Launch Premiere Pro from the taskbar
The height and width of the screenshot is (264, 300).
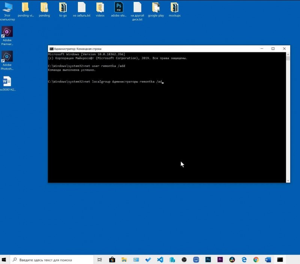pos(220,259)
